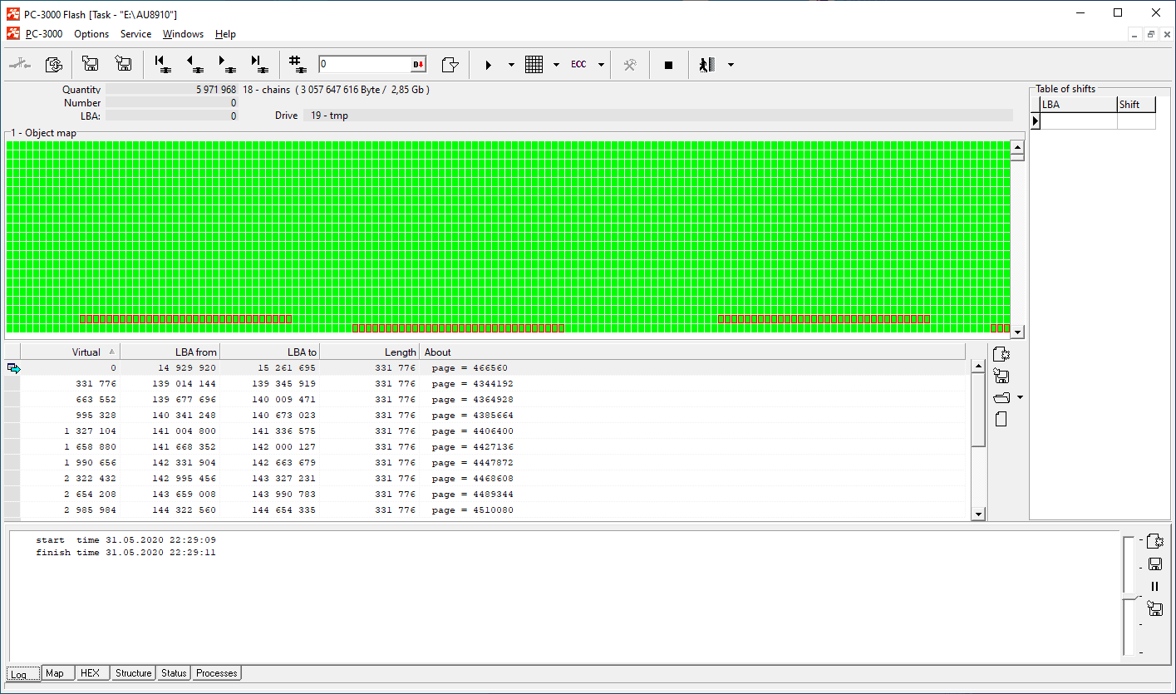The image size is (1176, 694).
Task: Click the disabled connector icon at toolbar start
Action: tap(20, 64)
